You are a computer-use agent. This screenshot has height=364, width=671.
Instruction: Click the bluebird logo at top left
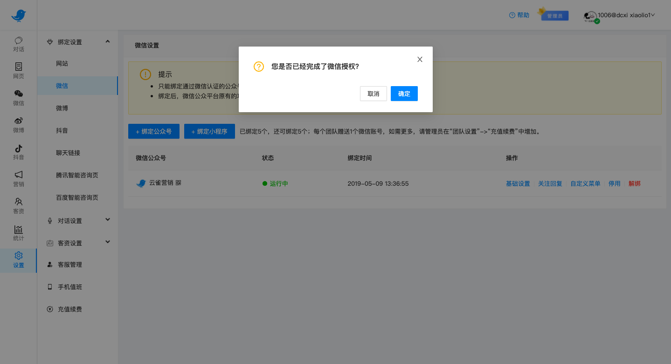(x=18, y=15)
